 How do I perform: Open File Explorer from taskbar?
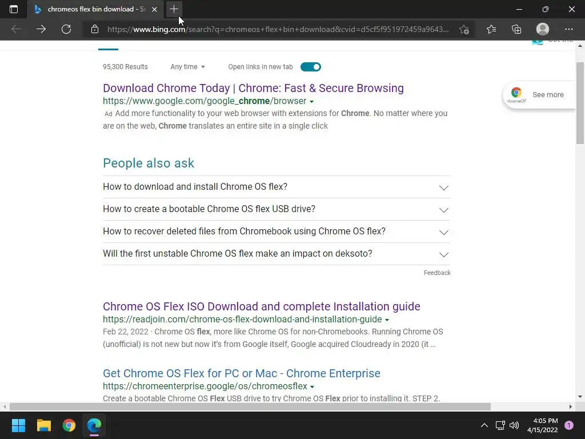click(43, 425)
